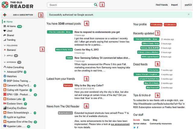Open the yyq123 user menu
The width and height of the screenshot is (193, 129).
(x=188, y=5)
